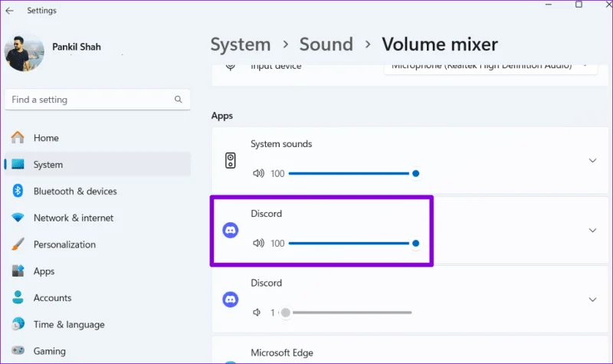Maximize the Settings window

[x=579, y=5]
